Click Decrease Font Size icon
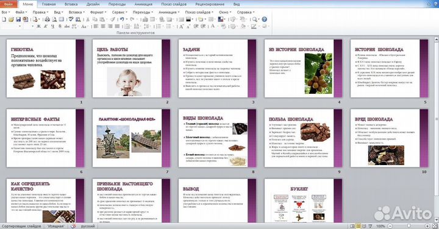Screen dimensions: 439x229 [188, 26]
